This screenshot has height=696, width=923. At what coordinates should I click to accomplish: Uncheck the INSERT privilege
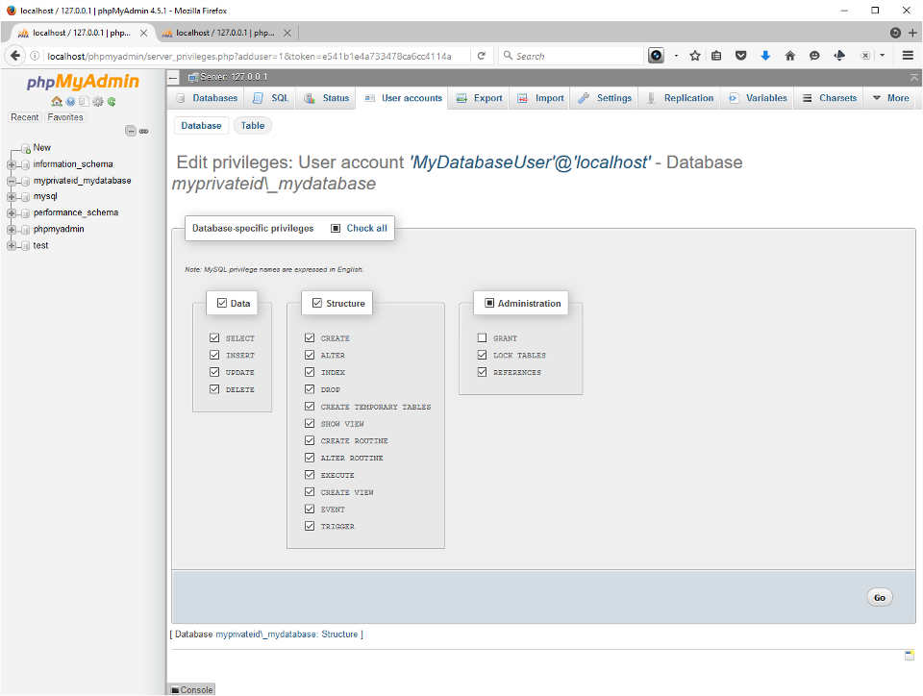pyautogui.click(x=214, y=355)
